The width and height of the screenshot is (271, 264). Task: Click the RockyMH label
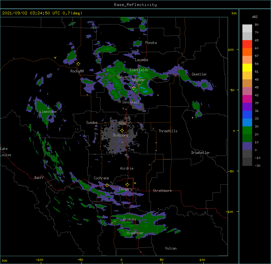click(77, 71)
